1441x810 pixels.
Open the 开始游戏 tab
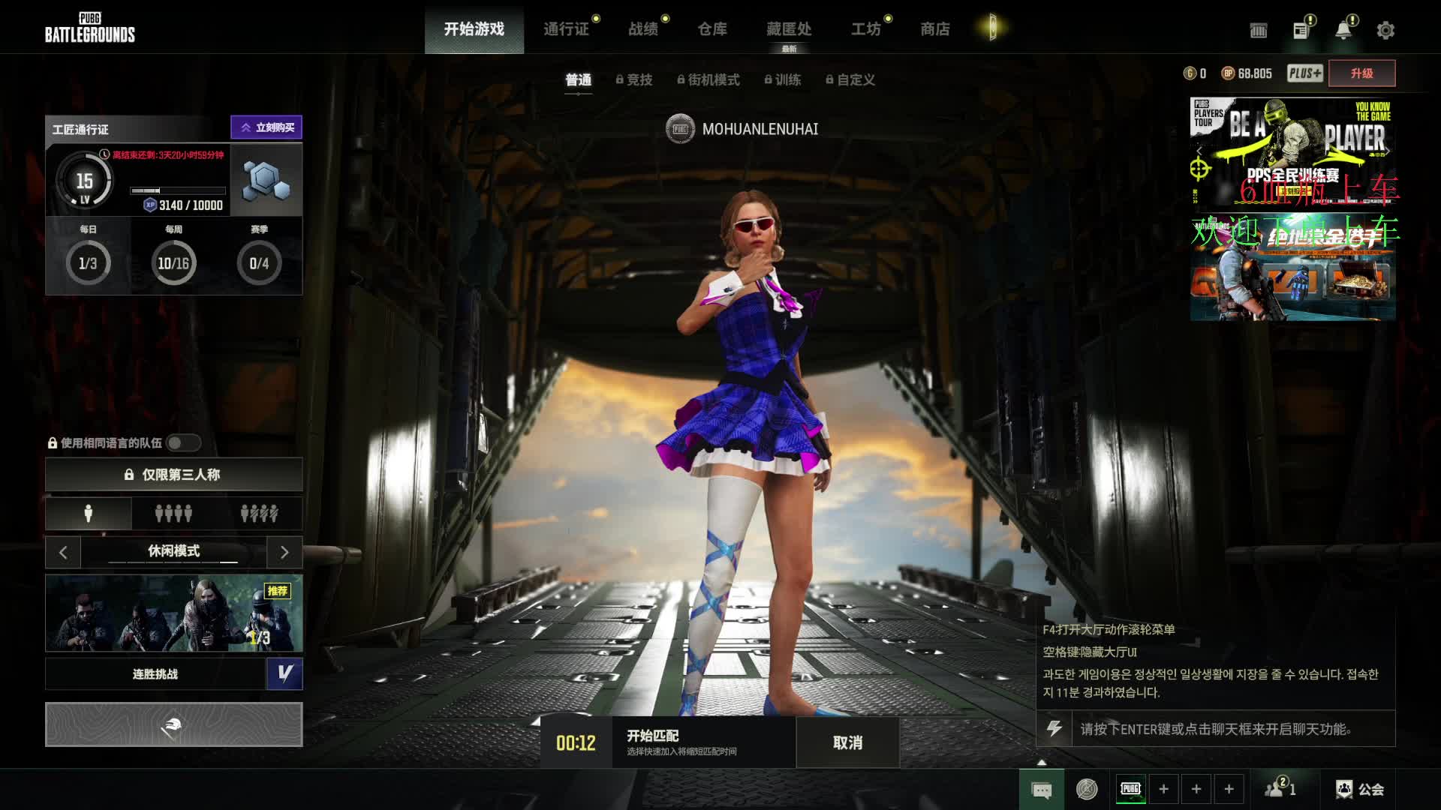click(x=474, y=28)
